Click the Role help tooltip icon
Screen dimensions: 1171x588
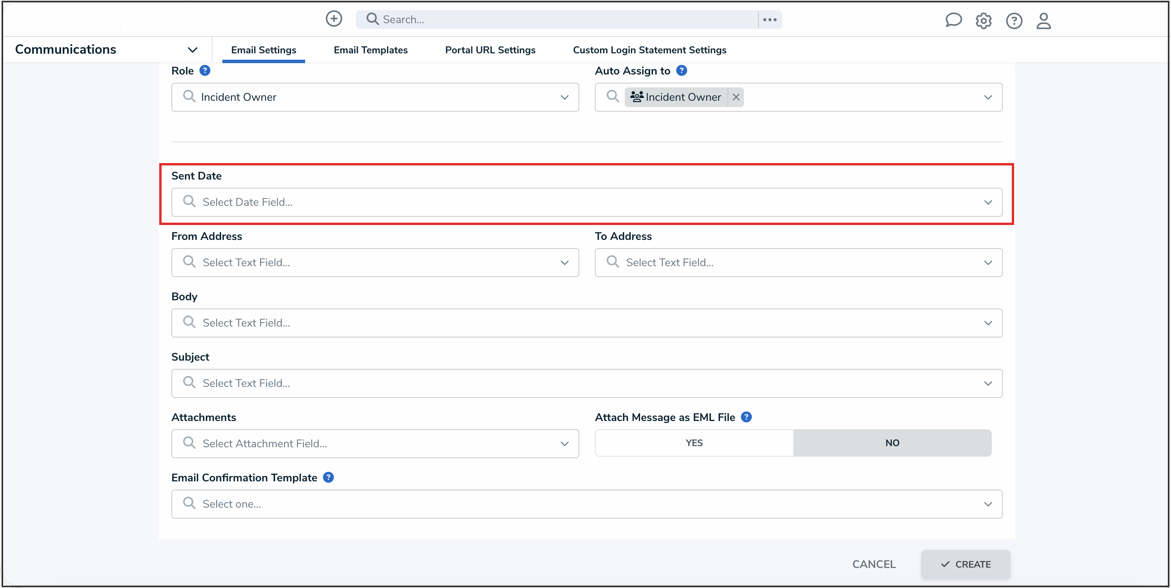(x=205, y=71)
